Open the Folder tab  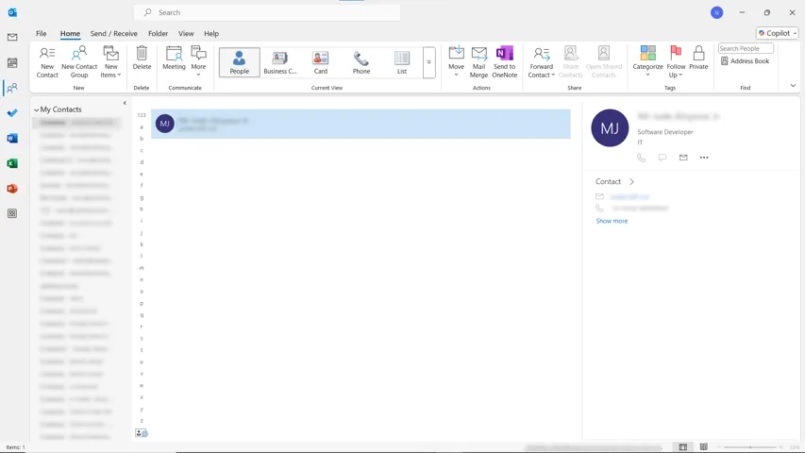(159, 33)
